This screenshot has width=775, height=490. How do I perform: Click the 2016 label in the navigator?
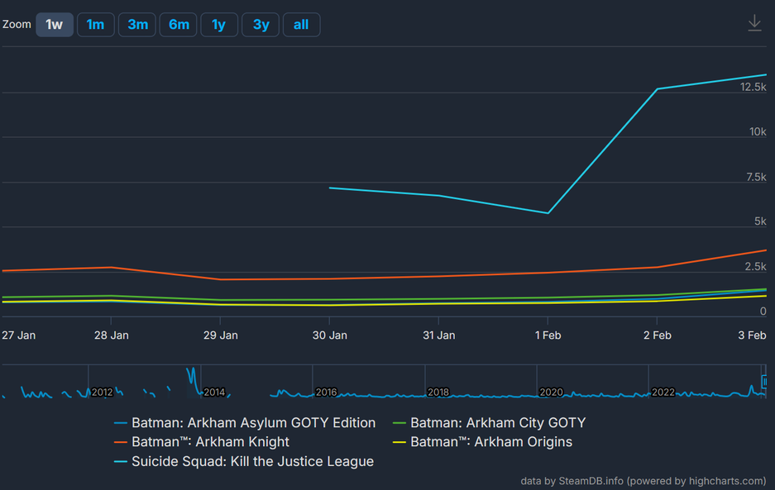coord(326,392)
